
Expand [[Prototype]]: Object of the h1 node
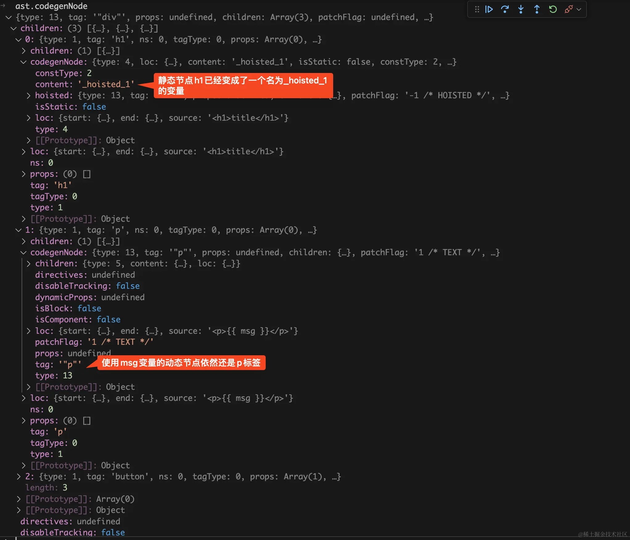(x=23, y=219)
